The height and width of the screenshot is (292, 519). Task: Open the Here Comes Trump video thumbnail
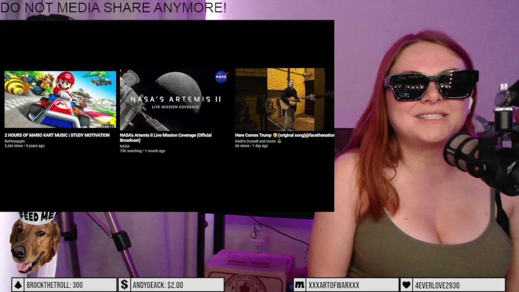tap(285, 100)
